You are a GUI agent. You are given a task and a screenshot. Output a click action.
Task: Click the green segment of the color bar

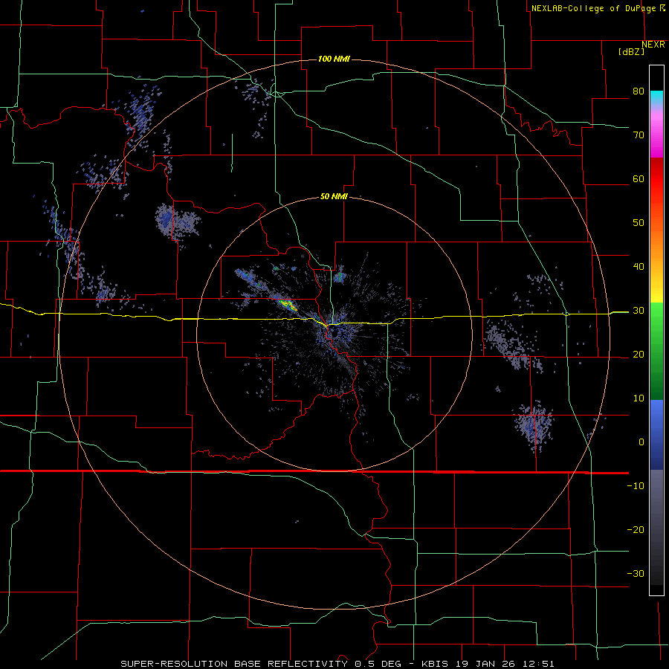click(x=656, y=351)
